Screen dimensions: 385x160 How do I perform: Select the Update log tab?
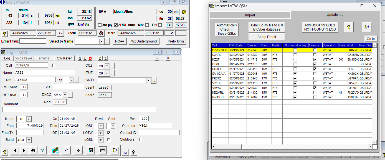coord(335,15)
